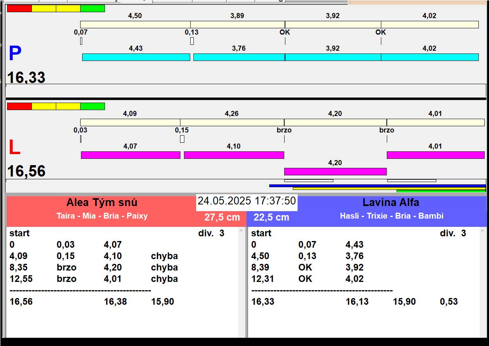Click chyba in the 8,35 row
The image size is (489, 346).
click(x=164, y=267)
